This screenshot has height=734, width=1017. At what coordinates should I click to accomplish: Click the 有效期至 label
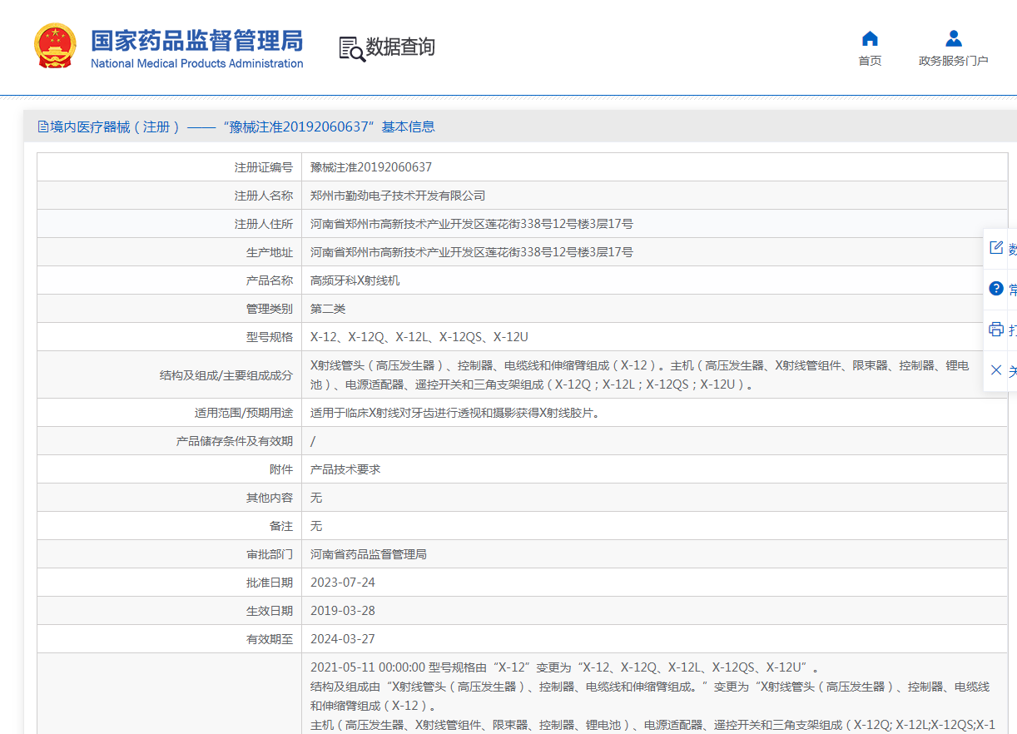pos(270,639)
